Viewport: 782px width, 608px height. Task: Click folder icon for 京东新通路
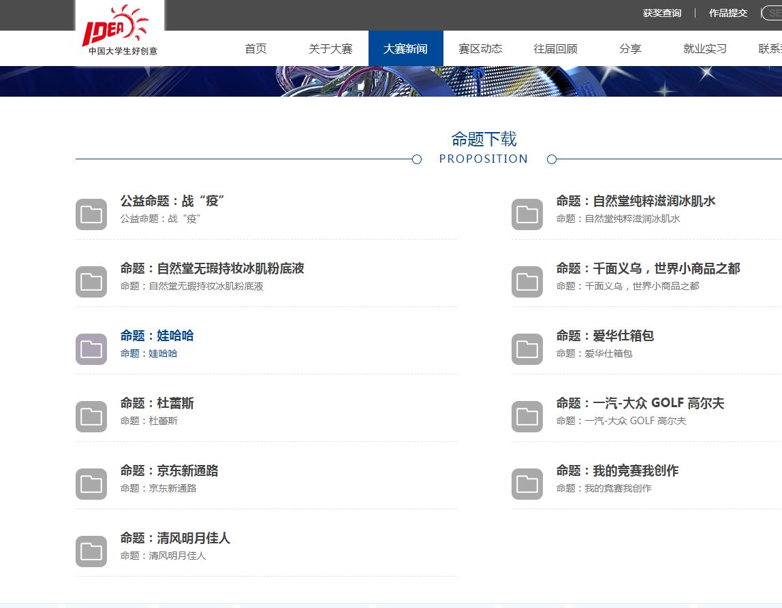point(91,484)
